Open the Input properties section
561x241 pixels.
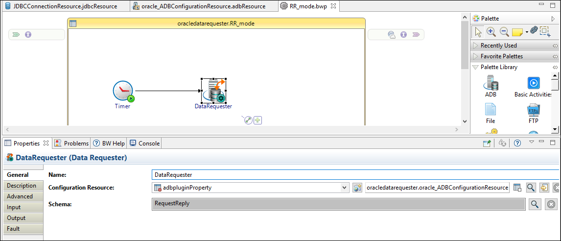(x=23, y=207)
